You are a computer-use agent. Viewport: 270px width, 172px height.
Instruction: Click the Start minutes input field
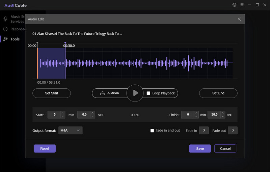coord(54,115)
